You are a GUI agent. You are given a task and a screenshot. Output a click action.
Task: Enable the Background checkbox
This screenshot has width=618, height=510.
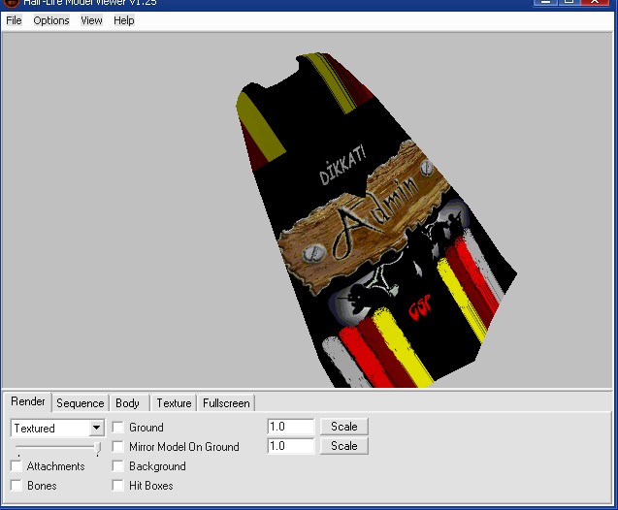pos(118,466)
